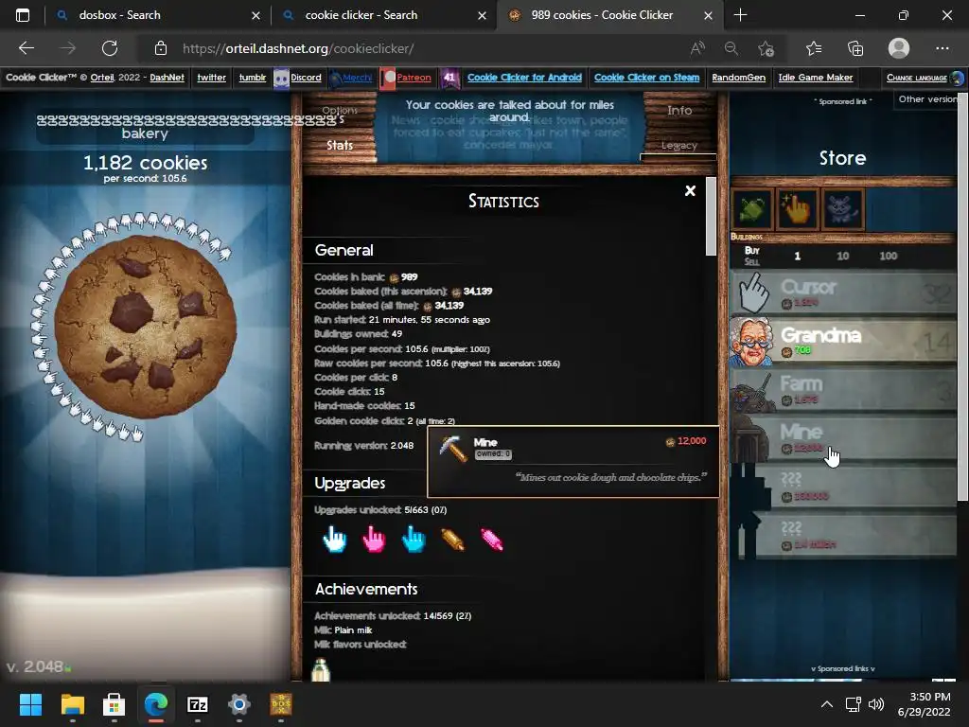Open the Other versions dropdown

pyautogui.click(x=927, y=98)
